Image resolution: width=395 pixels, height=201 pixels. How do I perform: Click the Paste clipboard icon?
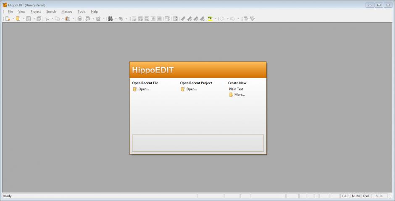tap(67, 19)
